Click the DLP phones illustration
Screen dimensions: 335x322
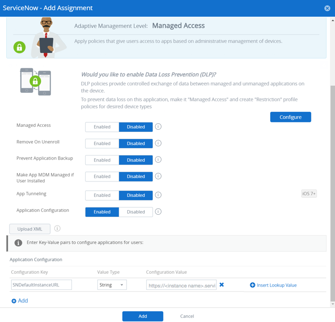36,82
